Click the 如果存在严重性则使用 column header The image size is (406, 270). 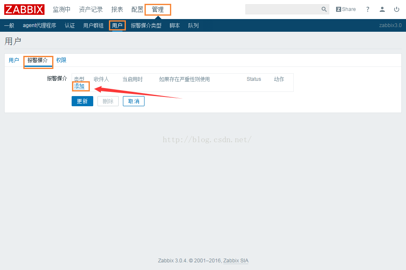pos(184,79)
